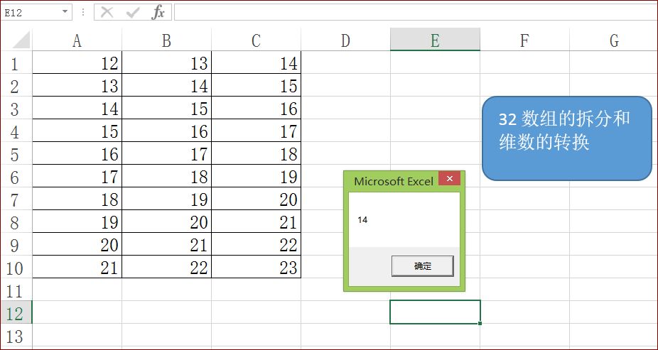Click cell C2 containing 15
The width and height of the screenshot is (658, 350).
(x=256, y=85)
